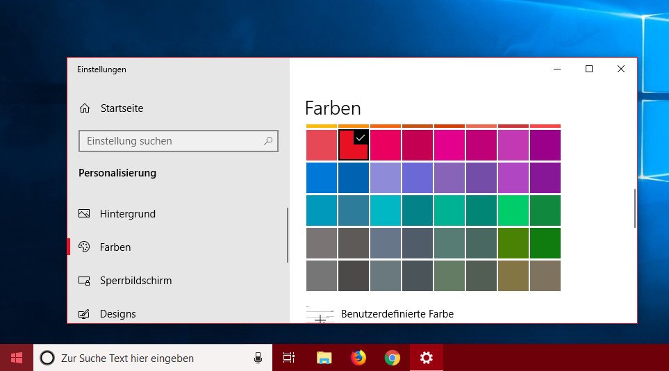669x371 pixels.
Task: Choose the first gray swatch in bottom row
Action: [x=321, y=276]
